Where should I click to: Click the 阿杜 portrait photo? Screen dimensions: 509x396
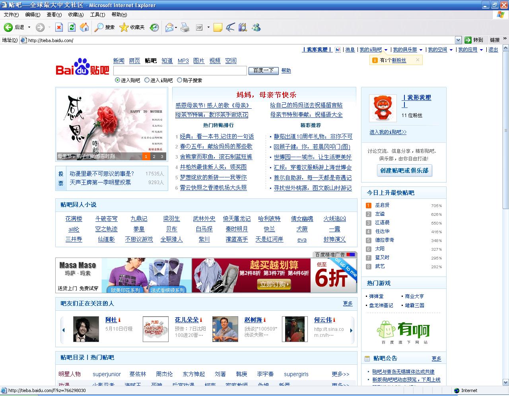tap(86, 329)
